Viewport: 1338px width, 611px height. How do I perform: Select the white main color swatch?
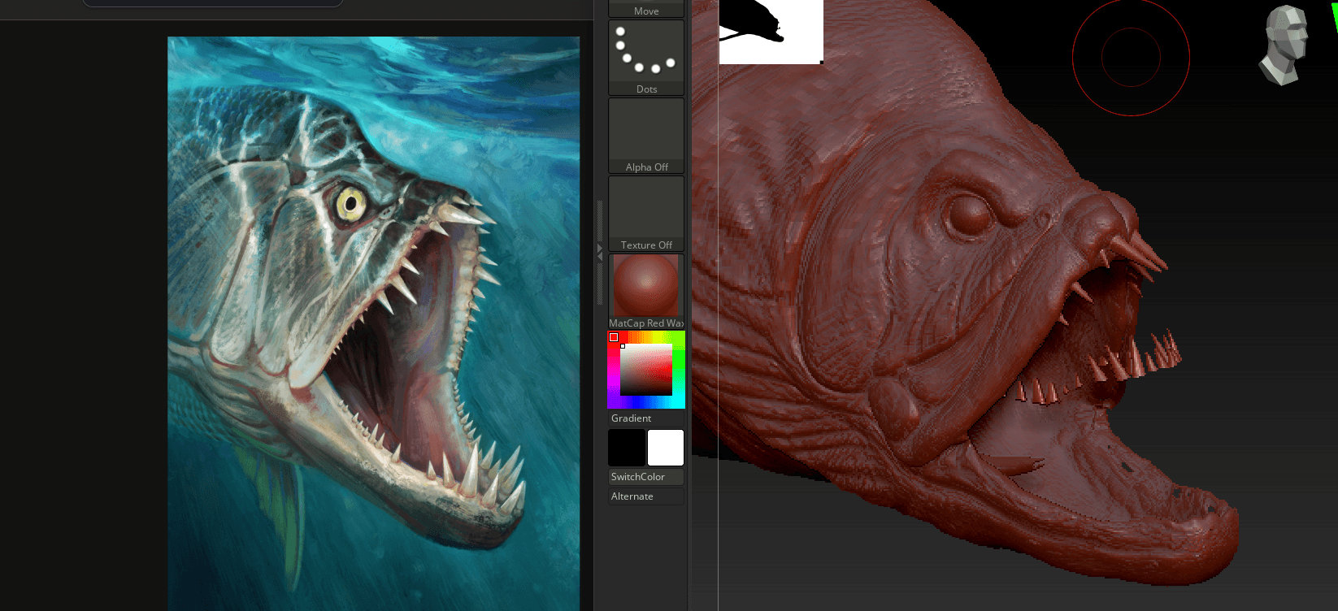tap(666, 448)
